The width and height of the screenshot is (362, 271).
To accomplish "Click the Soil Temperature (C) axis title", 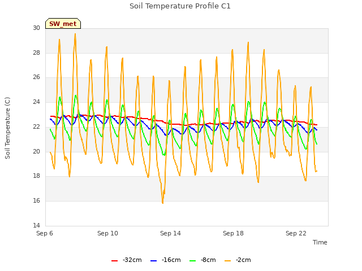I will pyautogui.click(x=7, y=128).
